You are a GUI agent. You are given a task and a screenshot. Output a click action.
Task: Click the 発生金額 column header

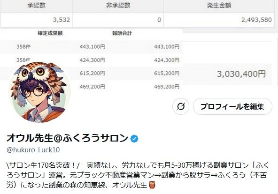(219, 5)
